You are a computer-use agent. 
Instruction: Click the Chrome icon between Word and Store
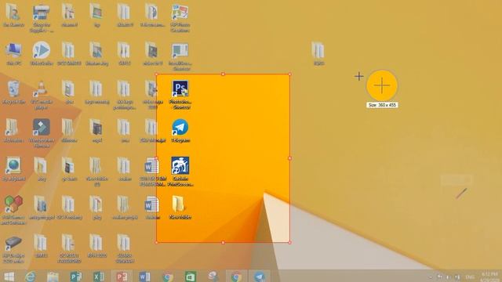pyautogui.click(x=168, y=277)
